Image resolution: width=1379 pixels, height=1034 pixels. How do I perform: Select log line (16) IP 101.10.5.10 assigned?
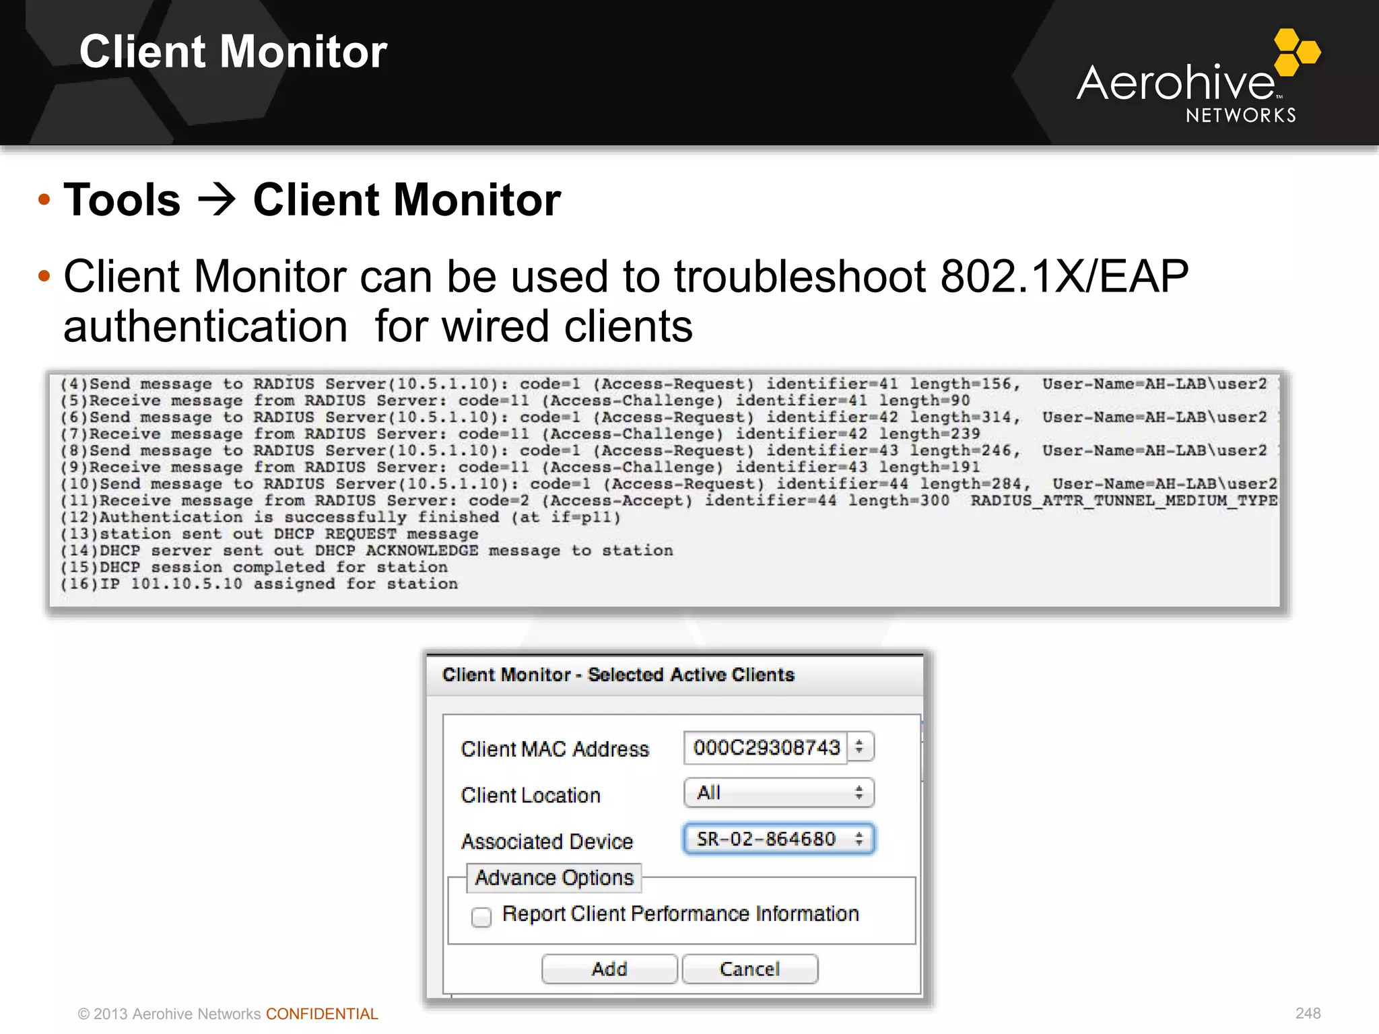pos(259,584)
